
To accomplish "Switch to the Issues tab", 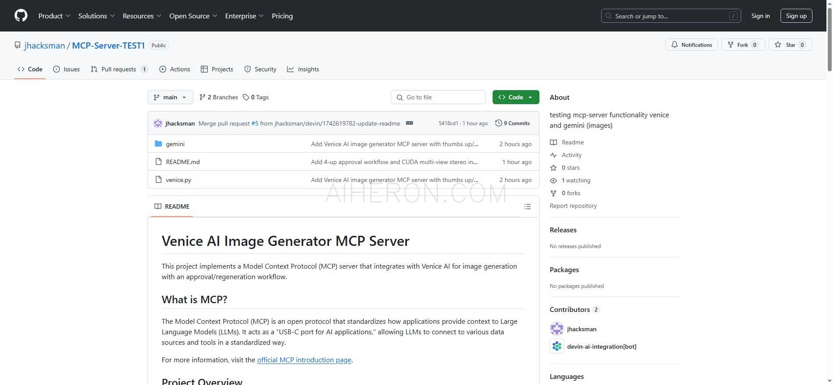I will (x=66, y=69).
